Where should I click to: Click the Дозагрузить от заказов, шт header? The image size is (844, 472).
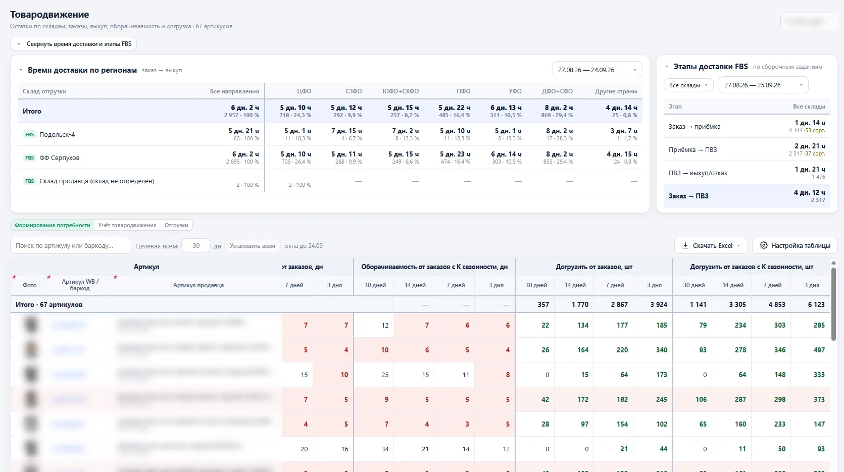594,267
